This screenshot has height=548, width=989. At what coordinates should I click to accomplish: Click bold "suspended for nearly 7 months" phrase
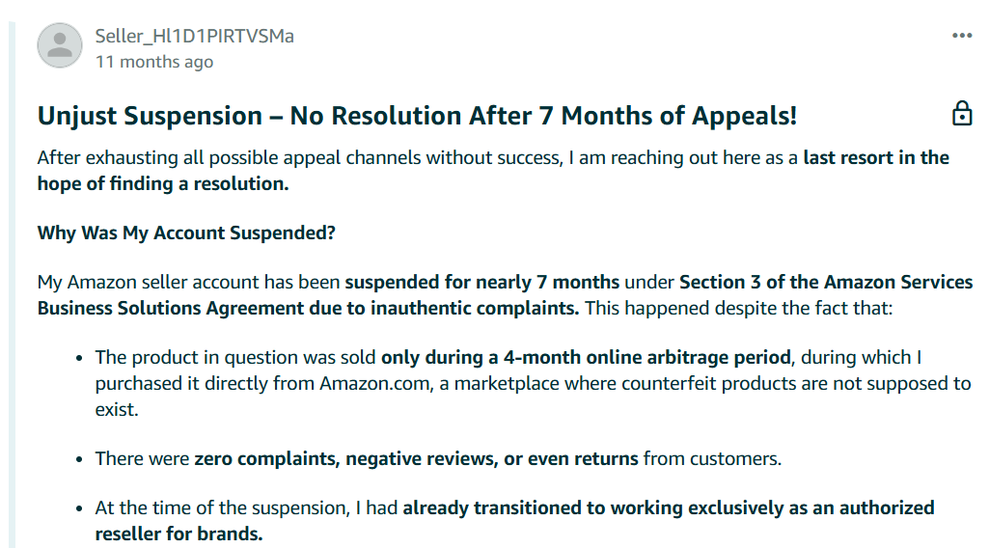pos(482,282)
